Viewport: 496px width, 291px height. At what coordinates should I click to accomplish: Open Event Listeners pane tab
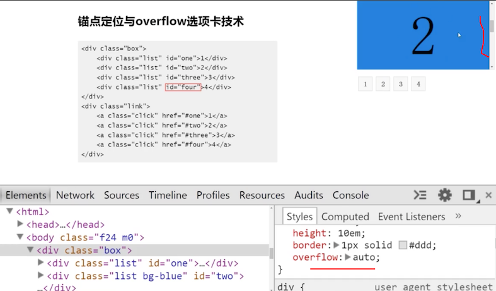click(412, 217)
